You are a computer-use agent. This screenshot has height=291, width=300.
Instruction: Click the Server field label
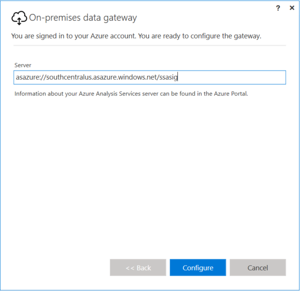[23, 65]
